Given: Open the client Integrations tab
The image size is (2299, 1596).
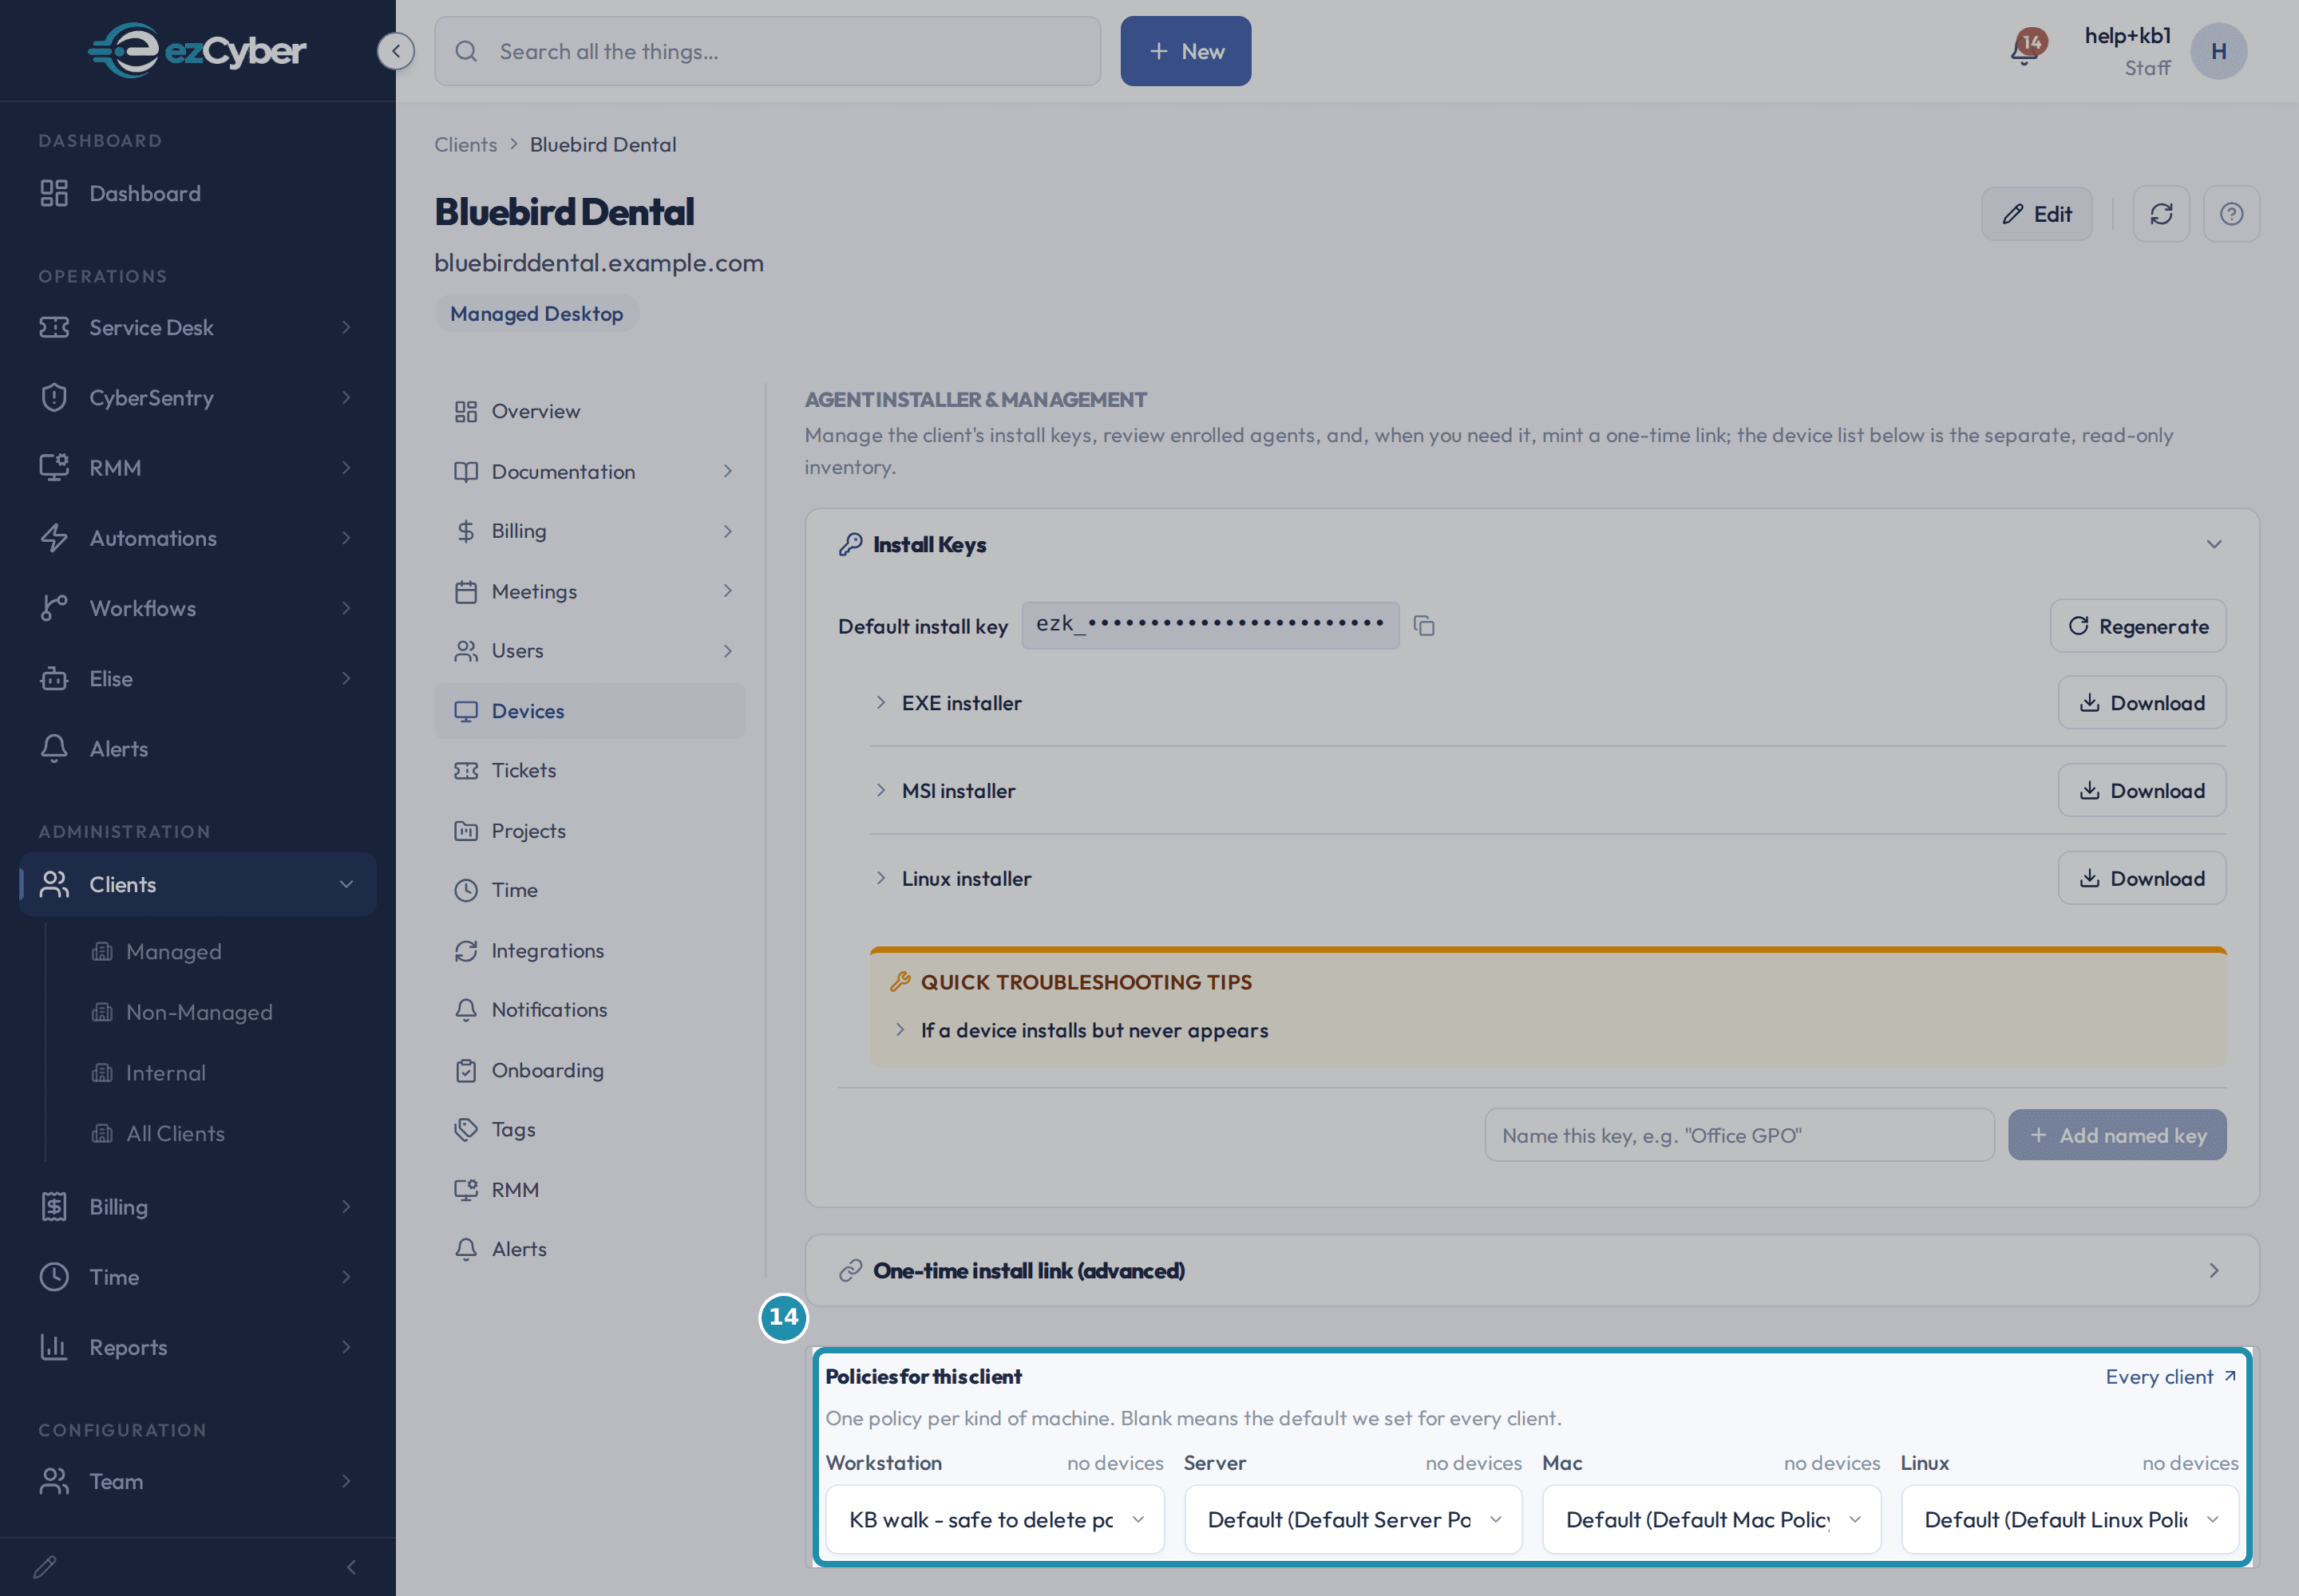Looking at the screenshot, I should tap(589, 950).
